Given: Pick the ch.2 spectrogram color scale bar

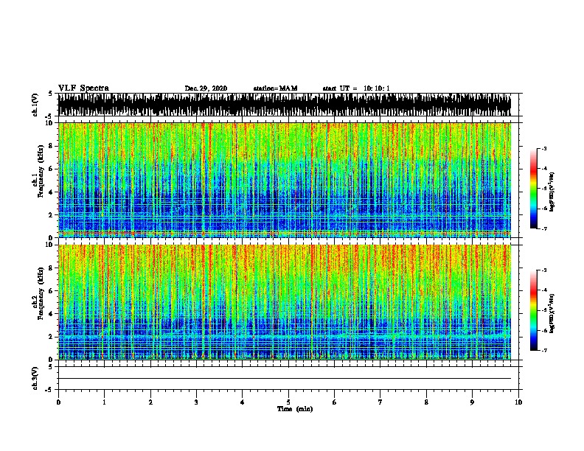Looking at the screenshot, I should [x=534, y=310].
